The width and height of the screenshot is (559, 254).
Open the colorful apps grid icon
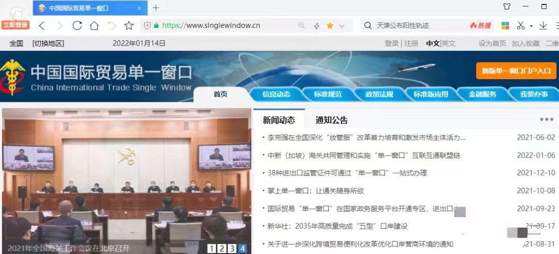[505, 26]
